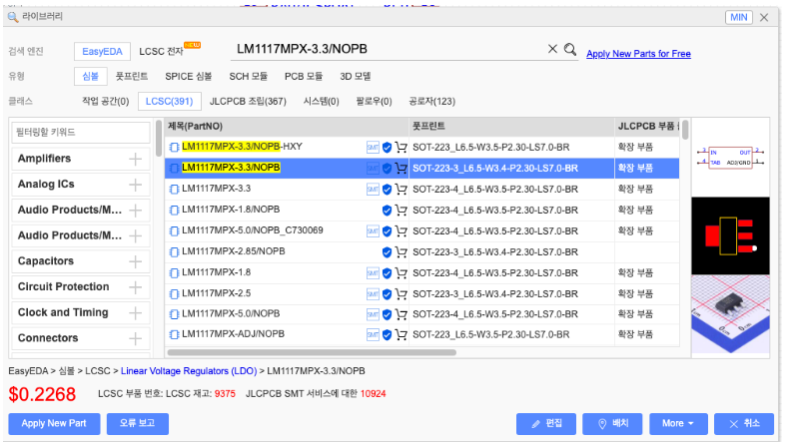
Task: Click the 오류 보고 button
Action: point(137,424)
